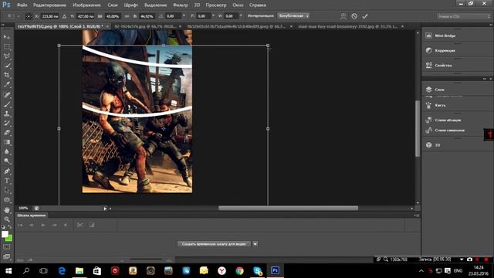The height and width of the screenshot is (278, 494).
Task: Click the foreground white color swatch
Action: pyautogui.click(x=5, y=234)
